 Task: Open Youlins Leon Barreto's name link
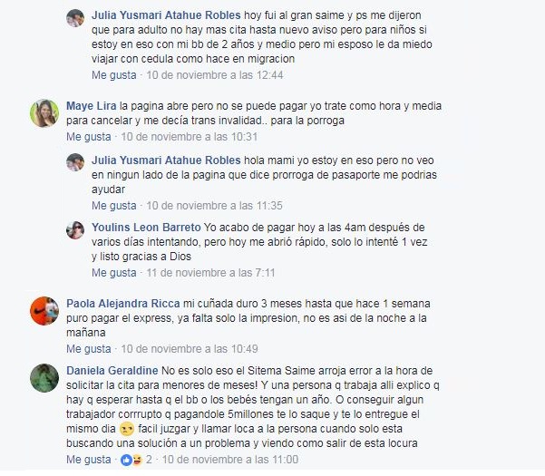[146, 228]
